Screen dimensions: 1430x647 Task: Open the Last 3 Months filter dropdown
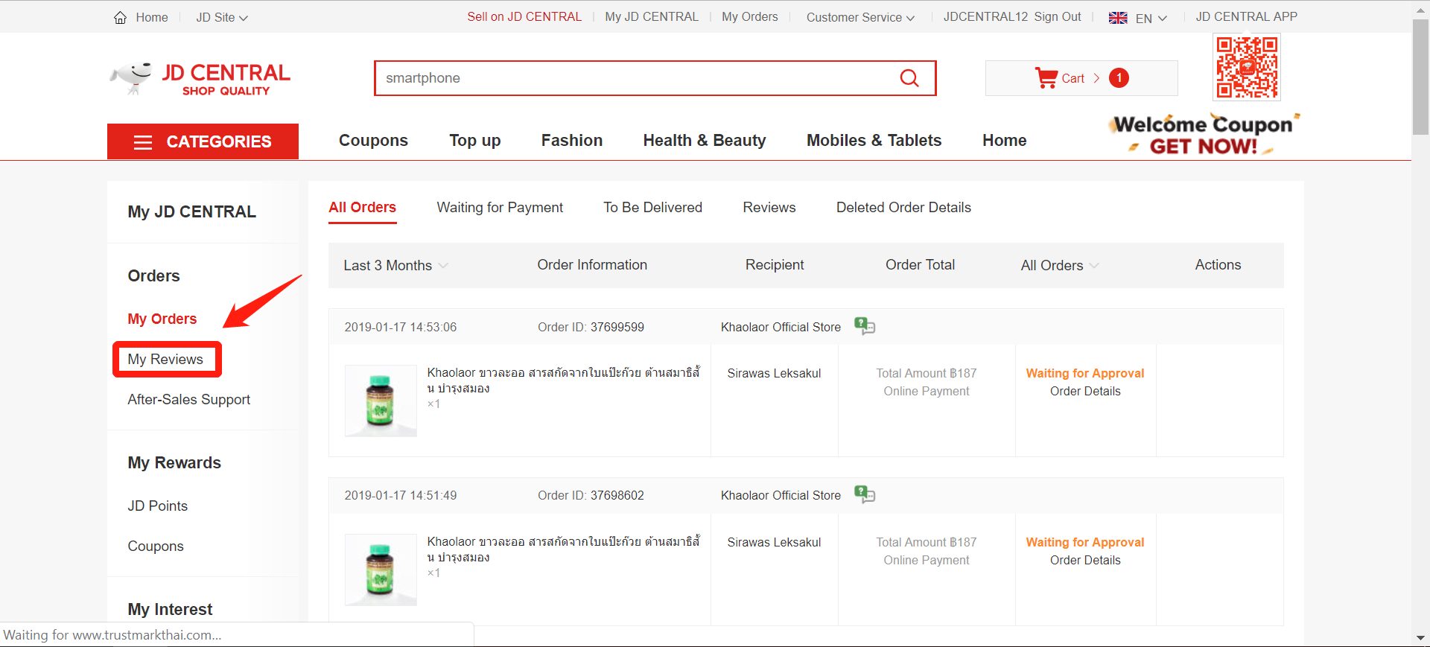[395, 266]
